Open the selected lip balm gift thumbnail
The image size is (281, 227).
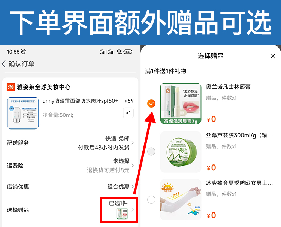pyautogui.click(x=122, y=214)
